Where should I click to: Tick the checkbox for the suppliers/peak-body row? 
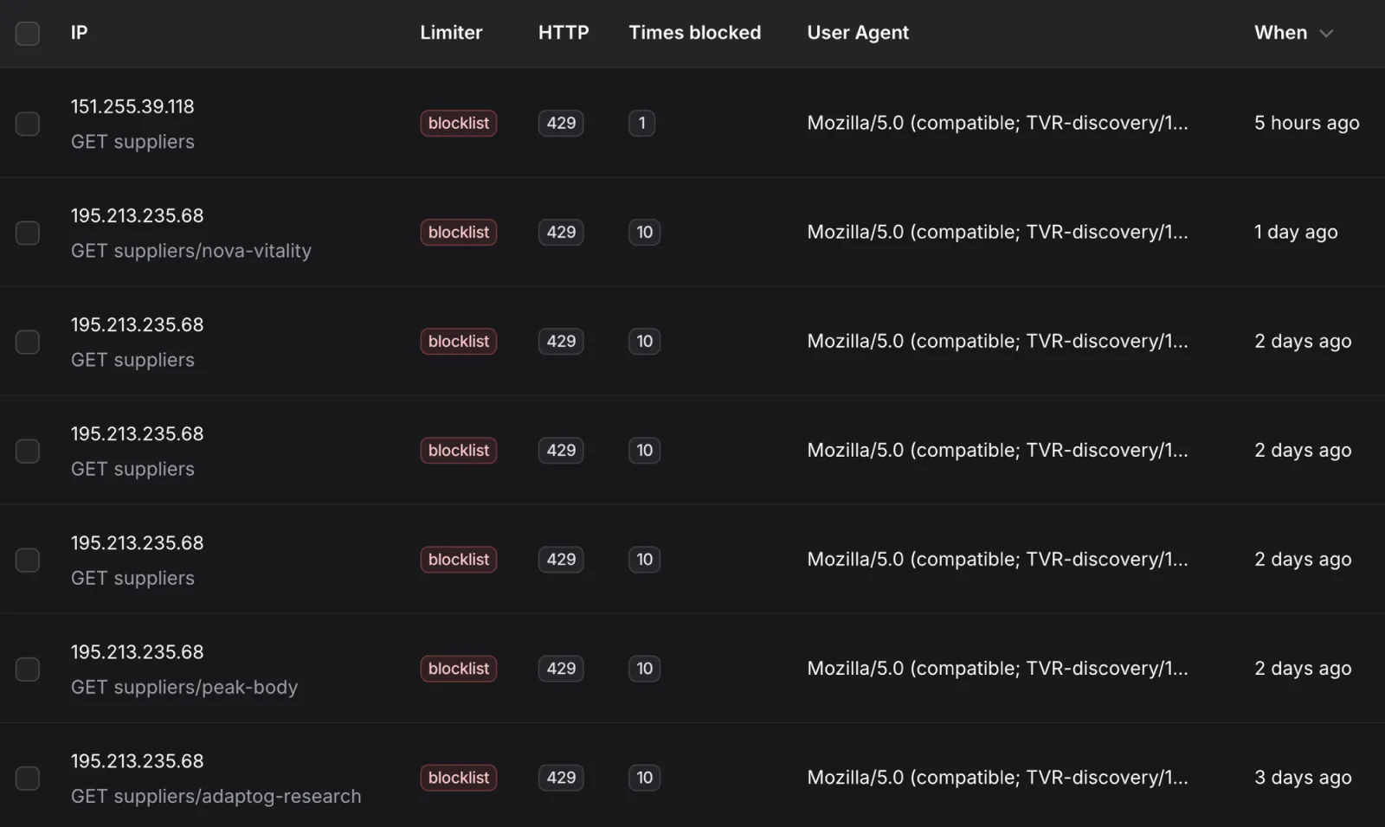[28, 669]
